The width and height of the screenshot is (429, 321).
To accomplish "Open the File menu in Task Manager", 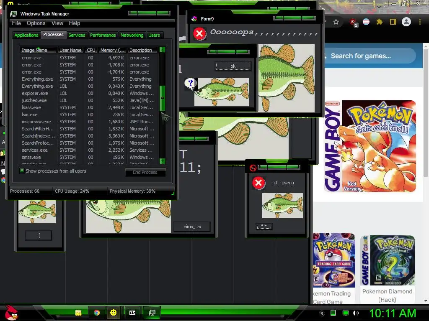I will (x=16, y=23).
